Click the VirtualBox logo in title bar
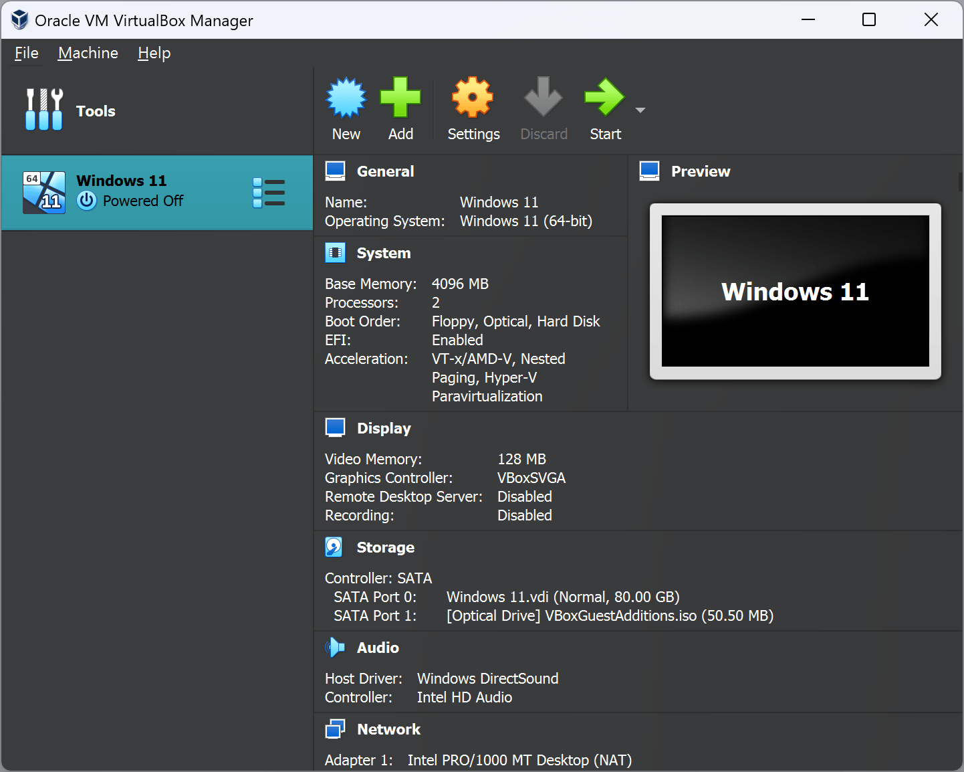Viewport: 964px width, 772px height. click(20, 20)
